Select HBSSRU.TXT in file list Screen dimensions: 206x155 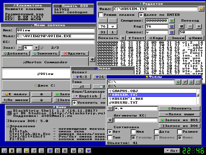(x=152, y=103)
